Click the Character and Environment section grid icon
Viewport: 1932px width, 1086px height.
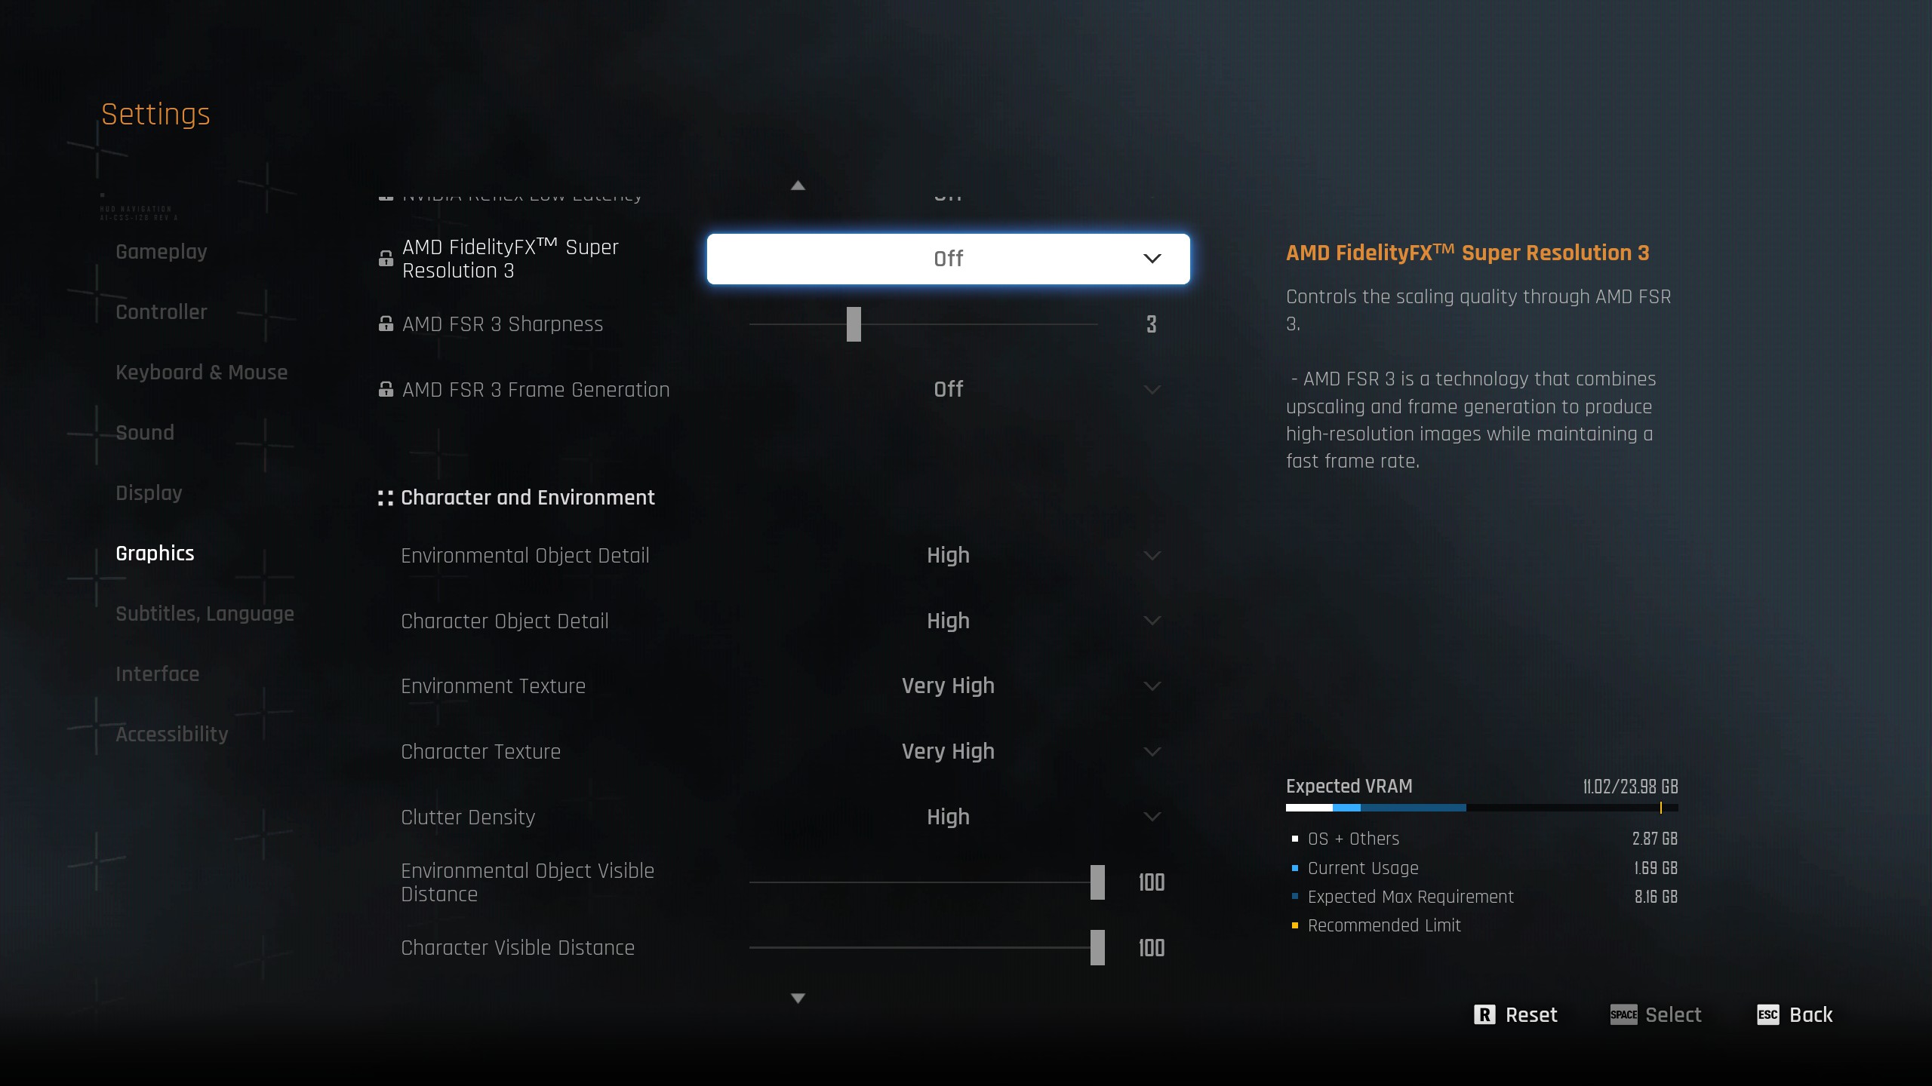click(386, 498)
